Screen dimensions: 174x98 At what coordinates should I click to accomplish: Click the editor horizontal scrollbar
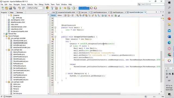90,94
